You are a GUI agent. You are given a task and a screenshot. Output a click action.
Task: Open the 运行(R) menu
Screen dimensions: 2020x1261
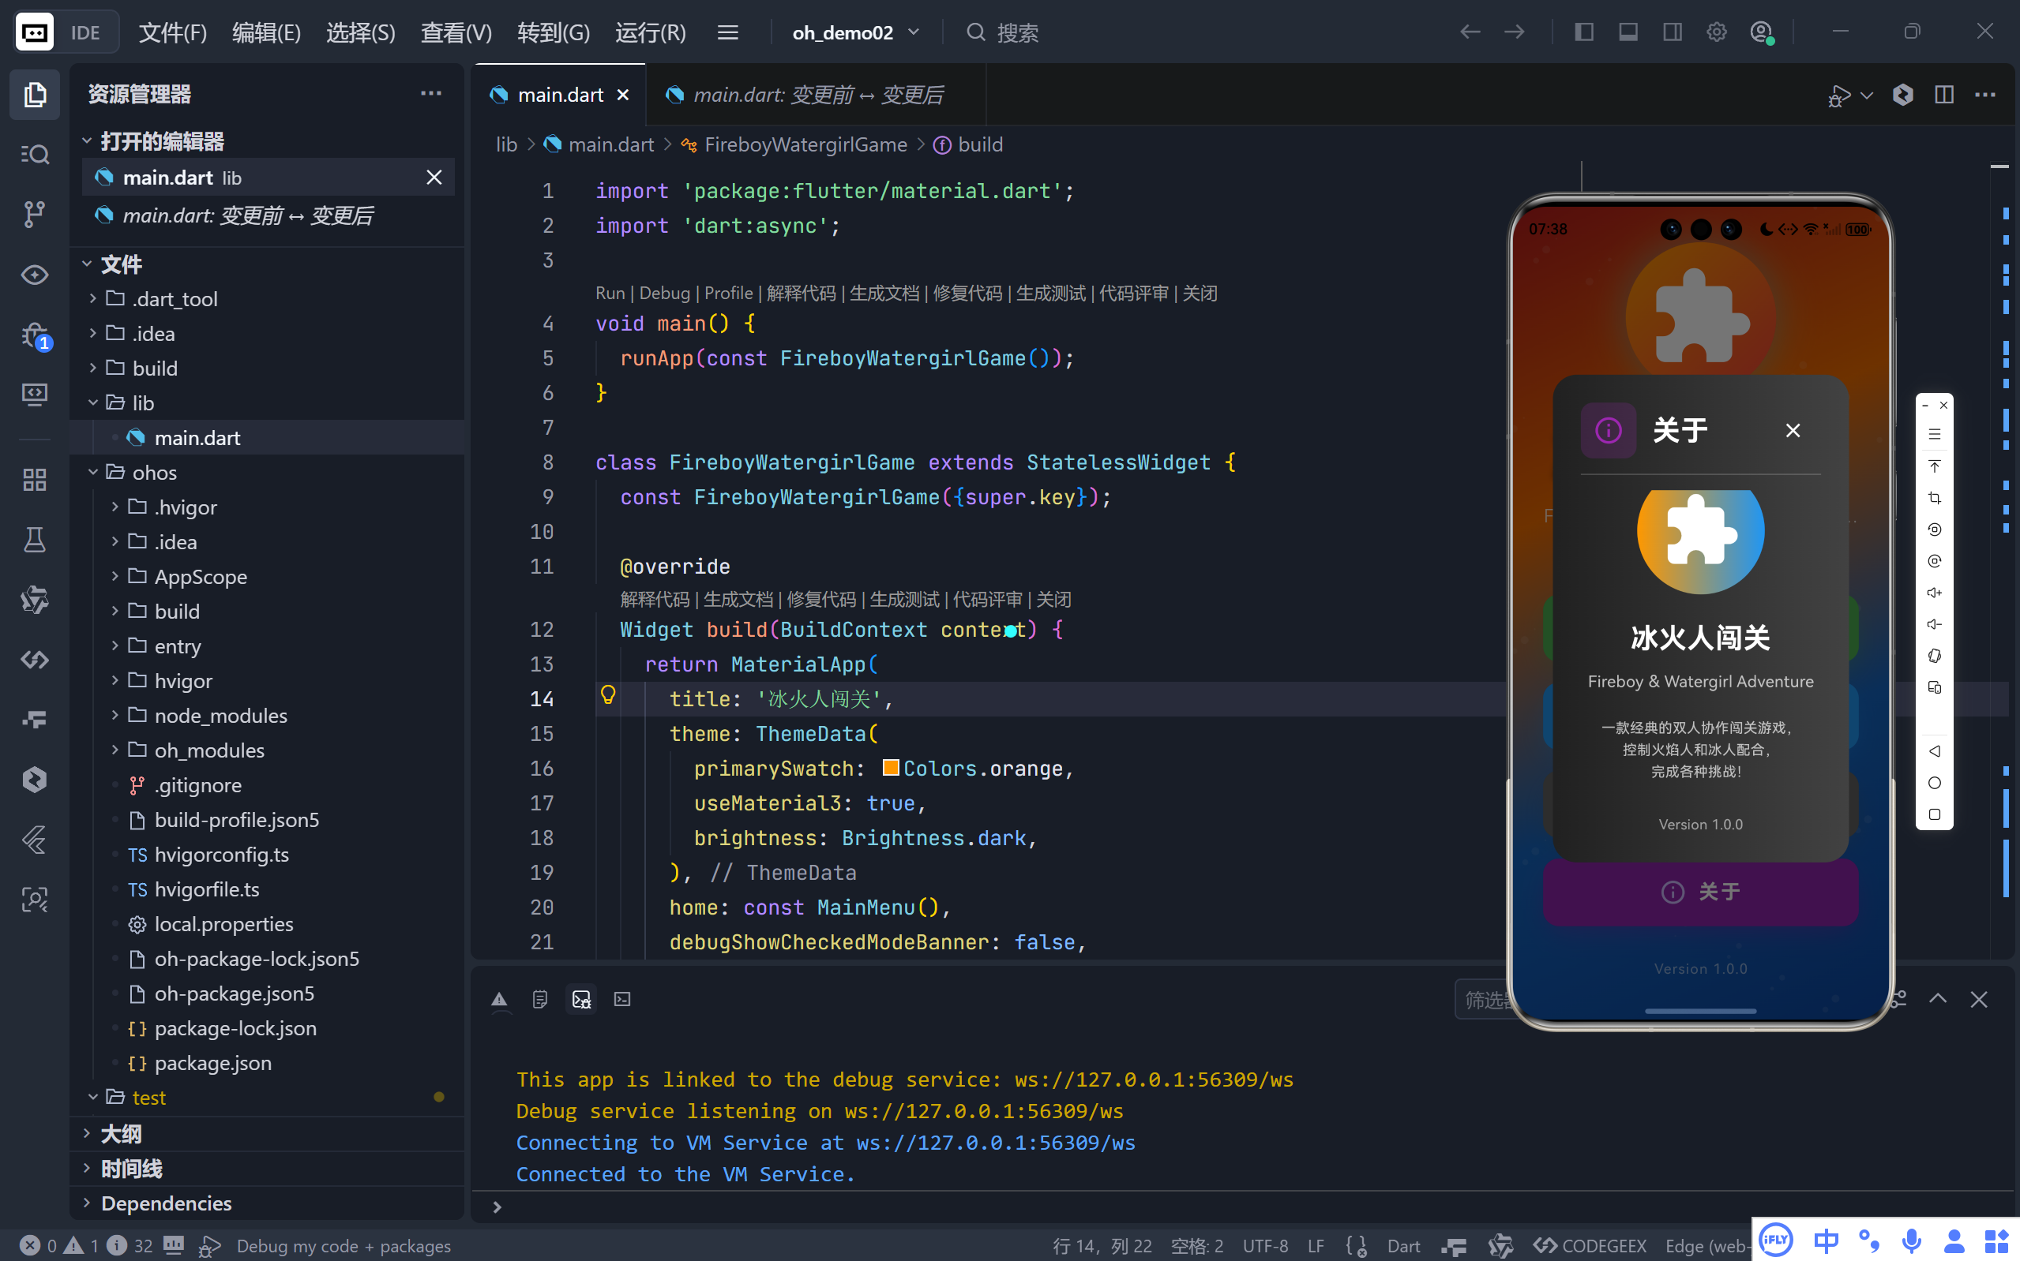[650, 32]
